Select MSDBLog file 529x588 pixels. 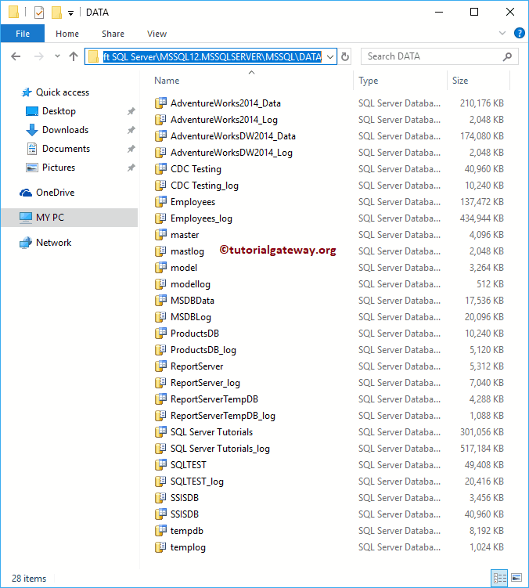point(191,317)
